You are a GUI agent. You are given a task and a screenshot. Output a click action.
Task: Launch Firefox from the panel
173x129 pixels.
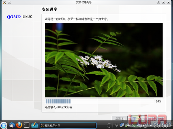click(19, 125)
